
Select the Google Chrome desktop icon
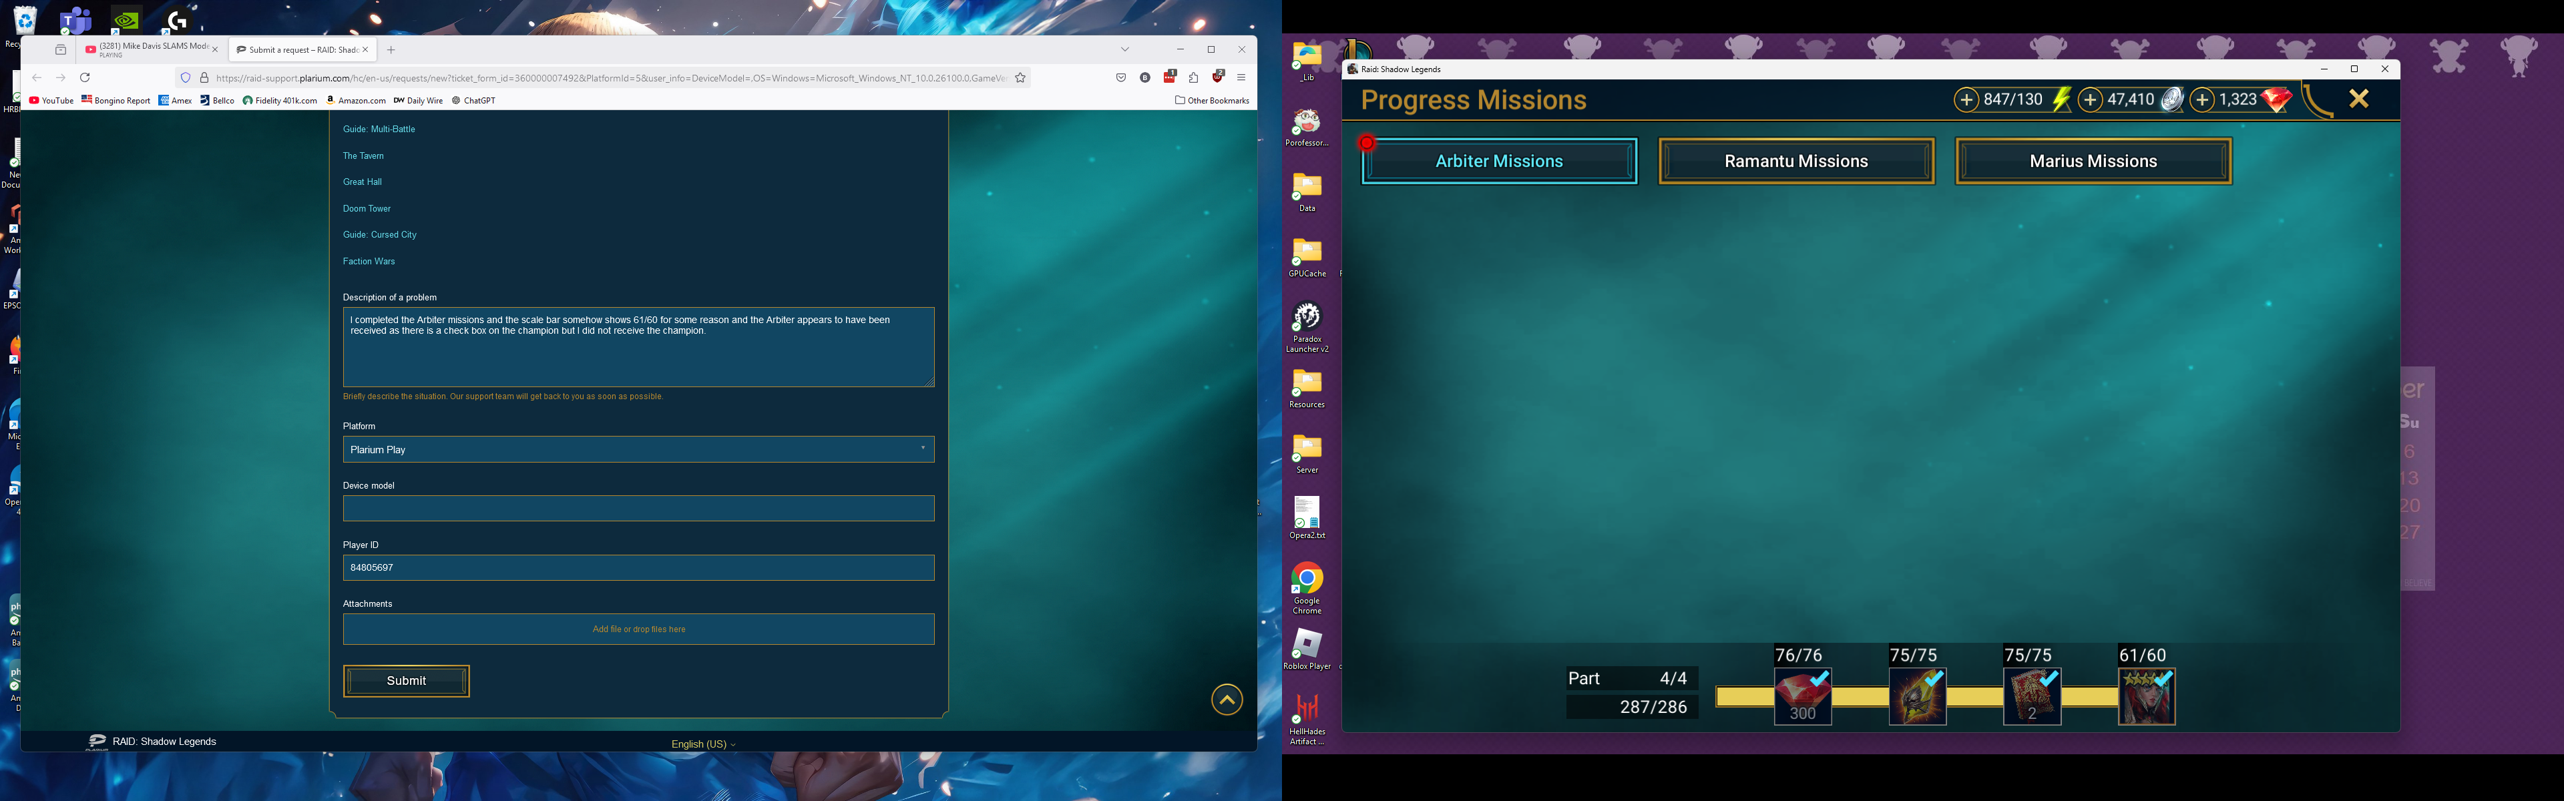click(1307, 589)
